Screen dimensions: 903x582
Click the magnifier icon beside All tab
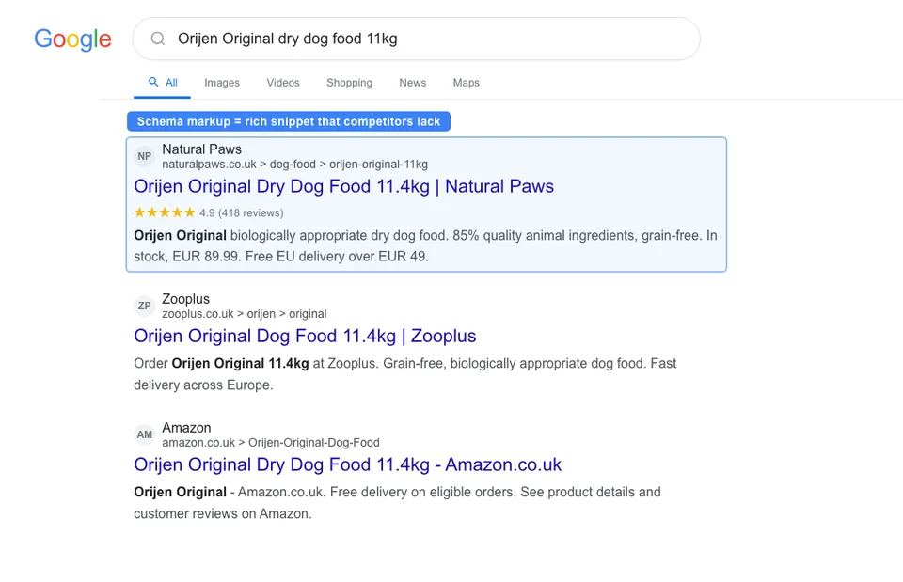pyautogui.click(x=150, y=83)
